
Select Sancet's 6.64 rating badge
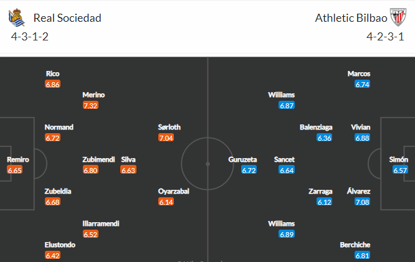pyautogui.click(x=287, y=170)
